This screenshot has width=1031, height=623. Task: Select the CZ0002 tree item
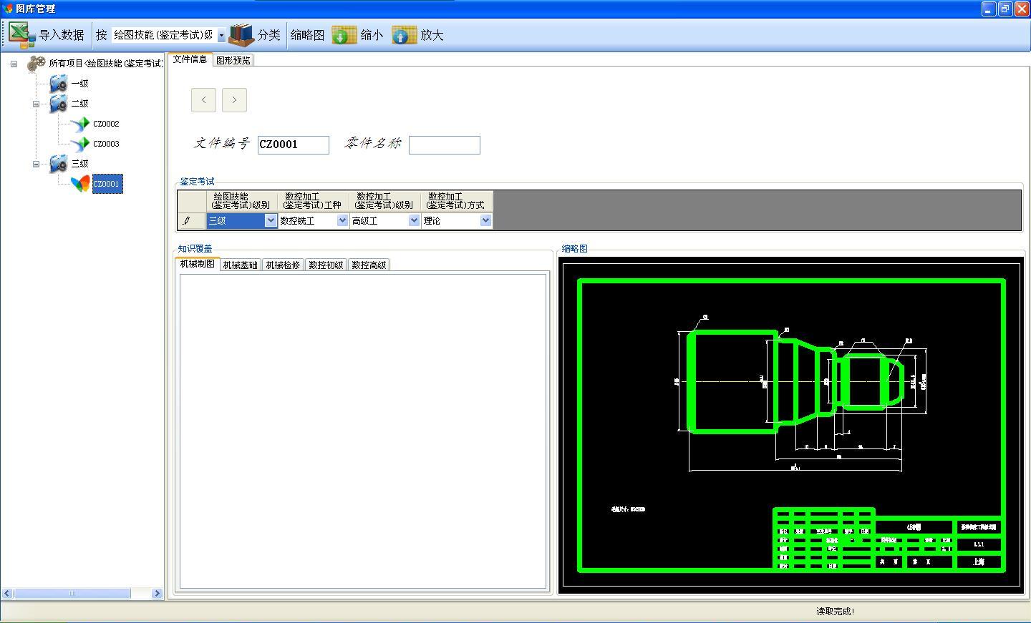tap(106, 124)
